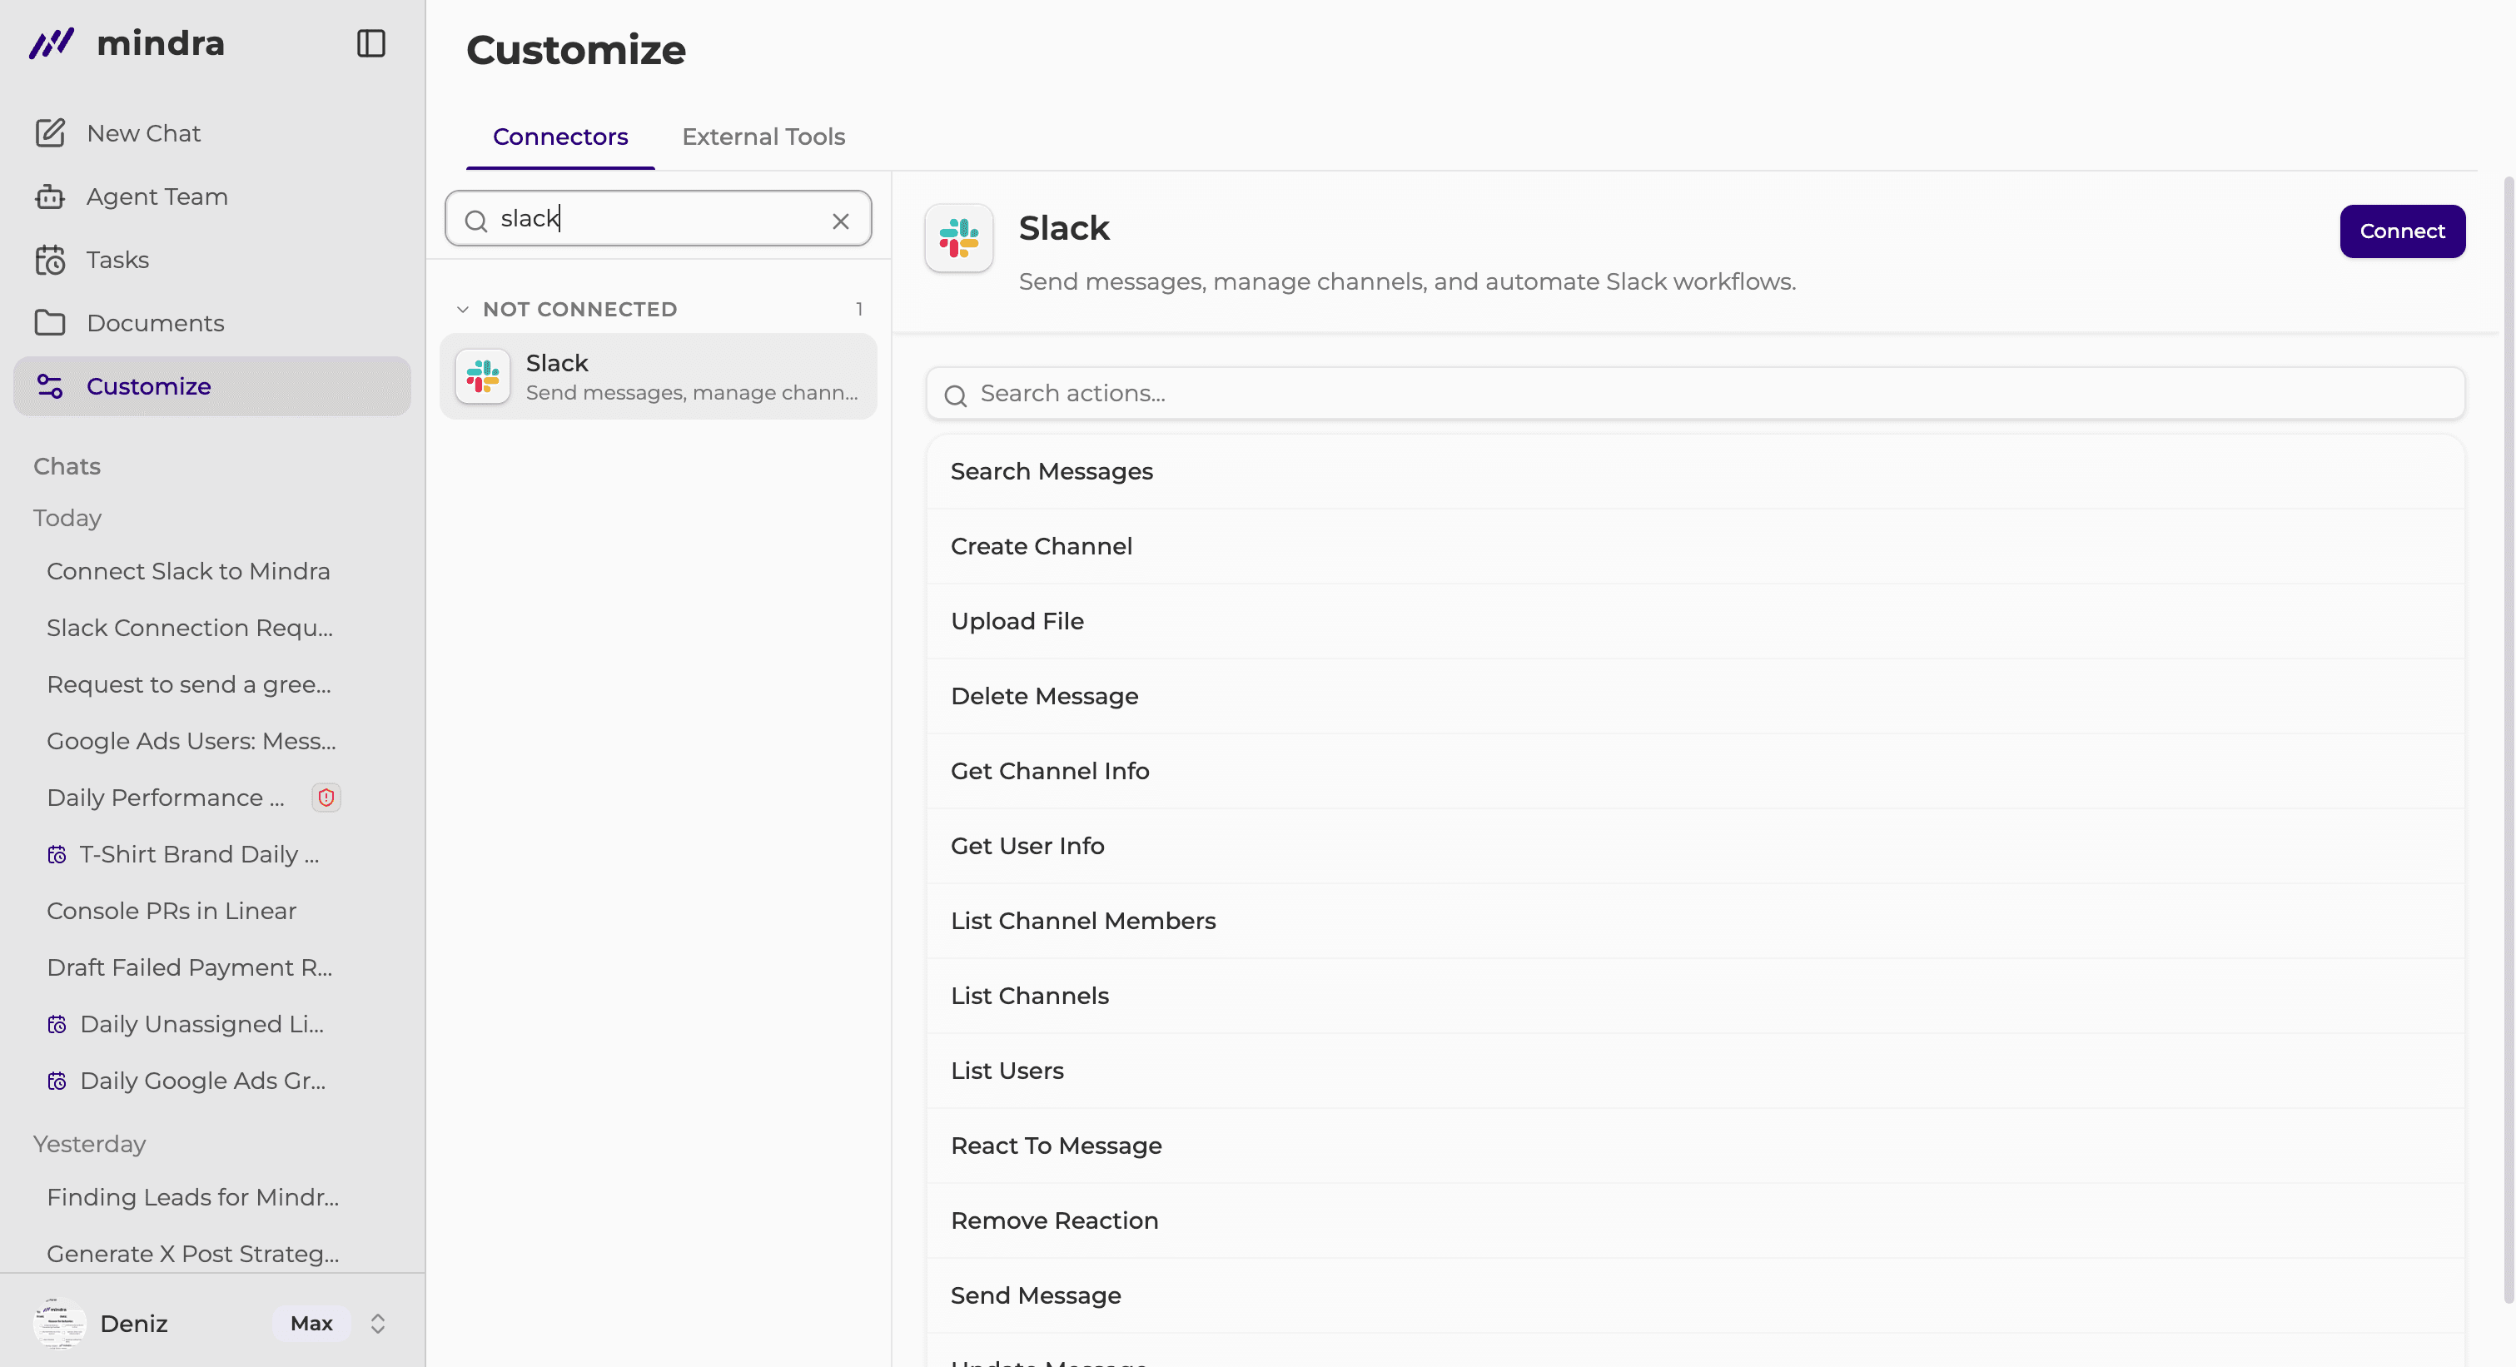Open the Request to send a gree... chat

click(190, 684)
